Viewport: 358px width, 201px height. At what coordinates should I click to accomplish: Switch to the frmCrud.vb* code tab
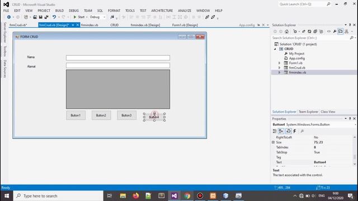[x=18, y=25]
